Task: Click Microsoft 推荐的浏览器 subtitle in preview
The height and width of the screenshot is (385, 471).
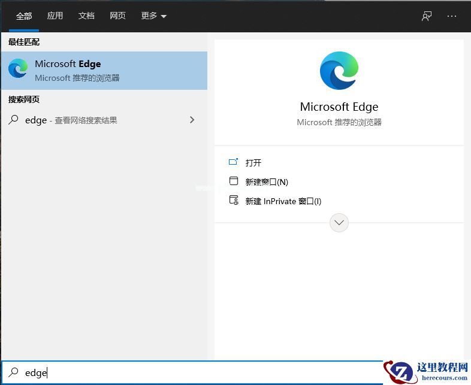Action: 339,122
